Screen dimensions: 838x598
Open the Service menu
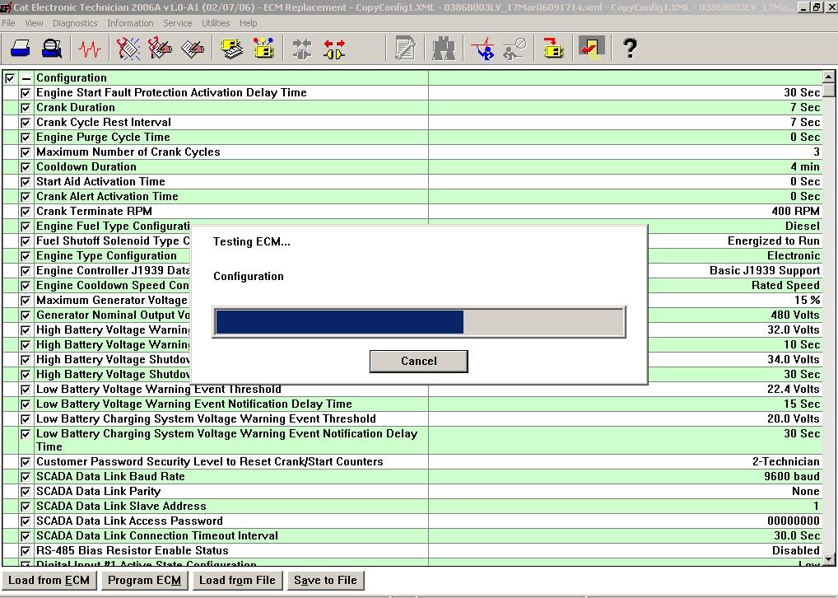click(178, 23)
